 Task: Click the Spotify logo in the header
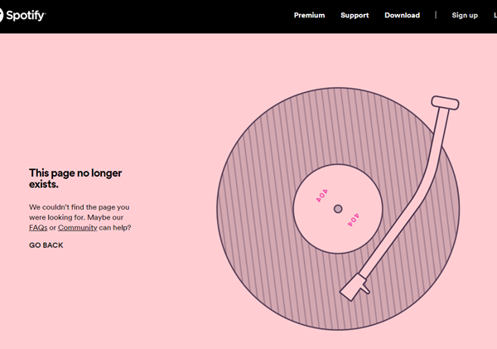tap(23, 15)
